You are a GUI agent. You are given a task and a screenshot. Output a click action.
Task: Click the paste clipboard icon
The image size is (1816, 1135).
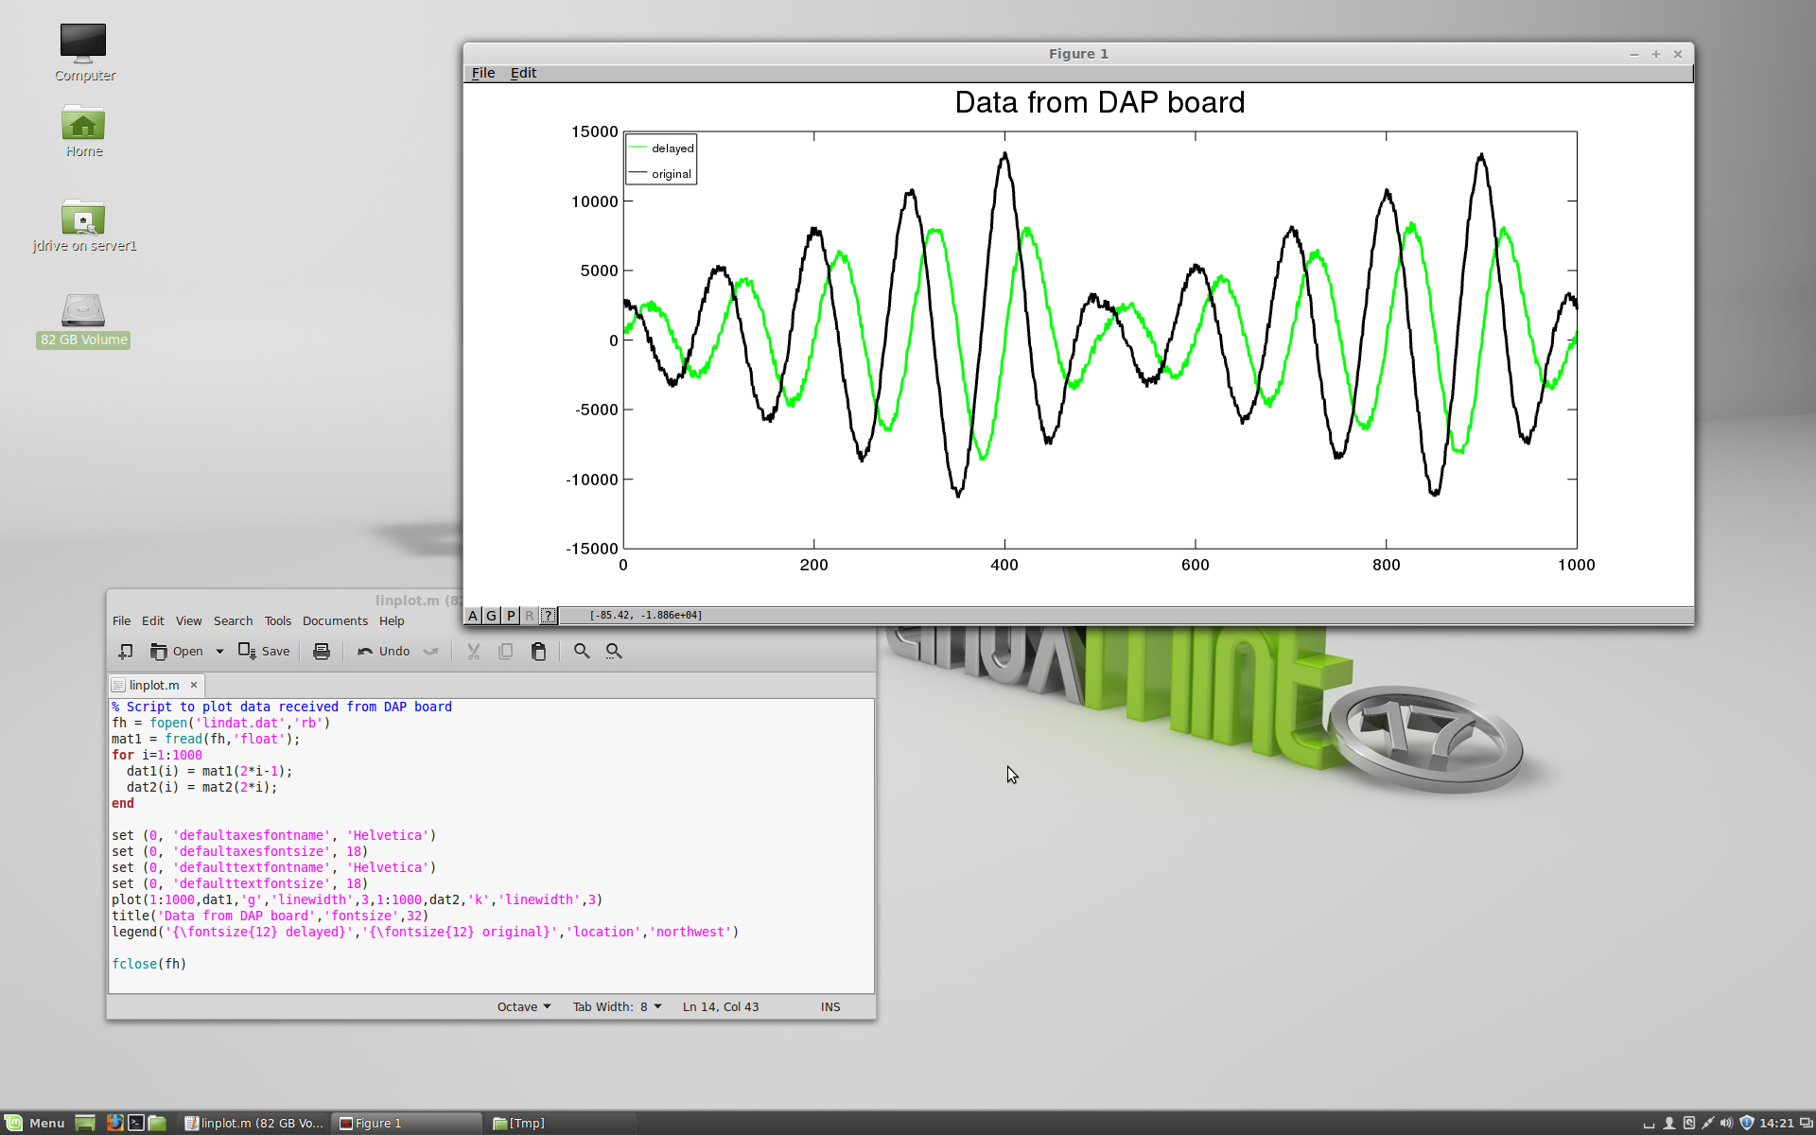(x=538, y=651)
